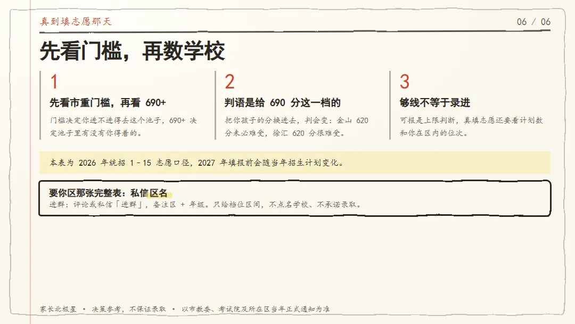Click the red numeral 3
The image size is (575, 324).
pos(405,82)
